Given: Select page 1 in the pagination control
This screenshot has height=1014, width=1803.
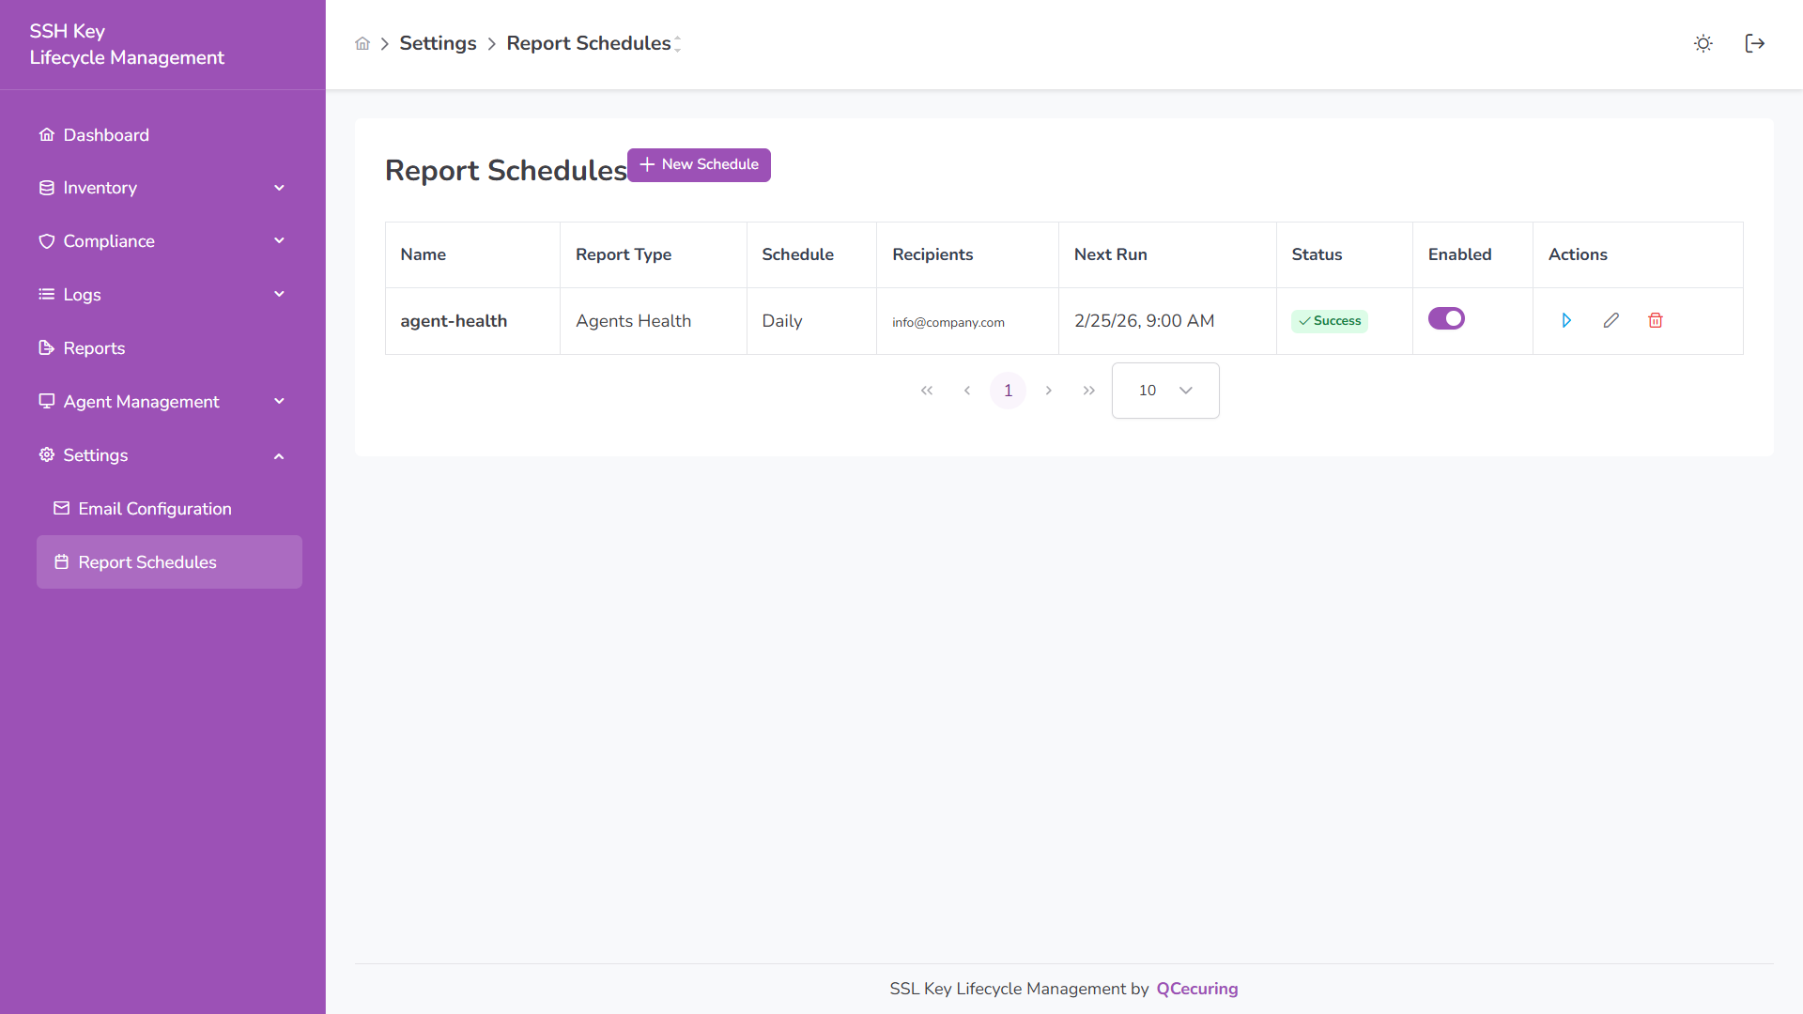Looking at the screenshot, I should click(x=1008, y=390).
